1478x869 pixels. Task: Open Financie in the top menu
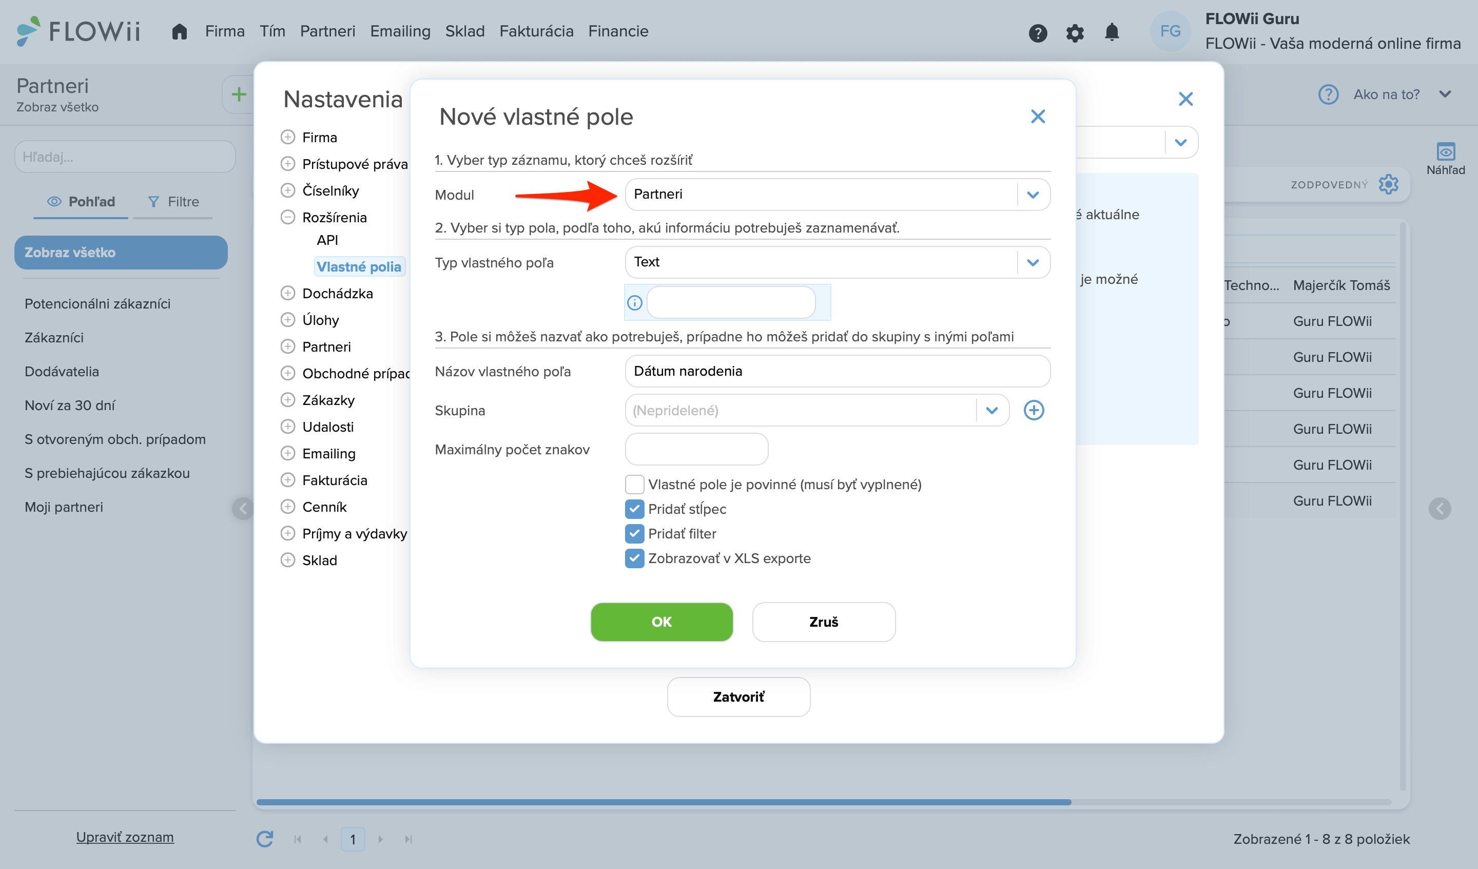click(618, 31)
